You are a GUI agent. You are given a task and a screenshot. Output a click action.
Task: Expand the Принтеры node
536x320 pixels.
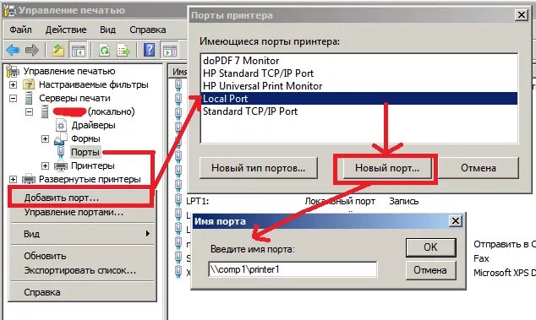(x=45, y=165)
